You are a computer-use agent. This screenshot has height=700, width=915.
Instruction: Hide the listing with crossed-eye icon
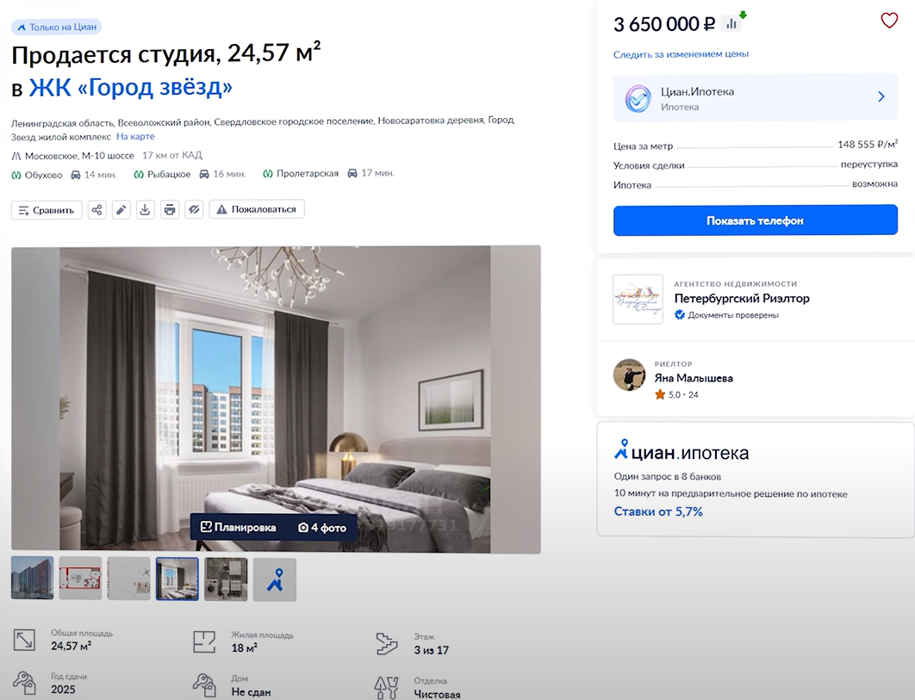(194, 210)
